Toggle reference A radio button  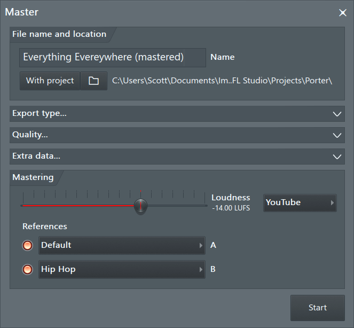(27, 246)
